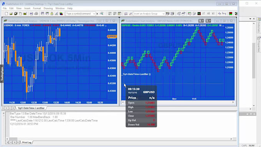Expand the TradingApps side tab
This screenshot has height=147, width=261.
[x=2, y=74]
